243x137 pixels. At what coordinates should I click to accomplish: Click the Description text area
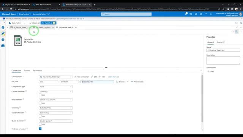point(223,61)
